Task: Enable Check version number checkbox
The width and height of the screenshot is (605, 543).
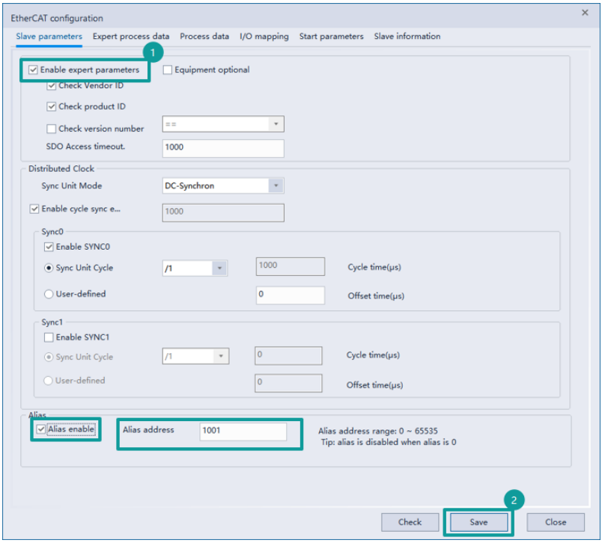Action: tap(52, 129)
